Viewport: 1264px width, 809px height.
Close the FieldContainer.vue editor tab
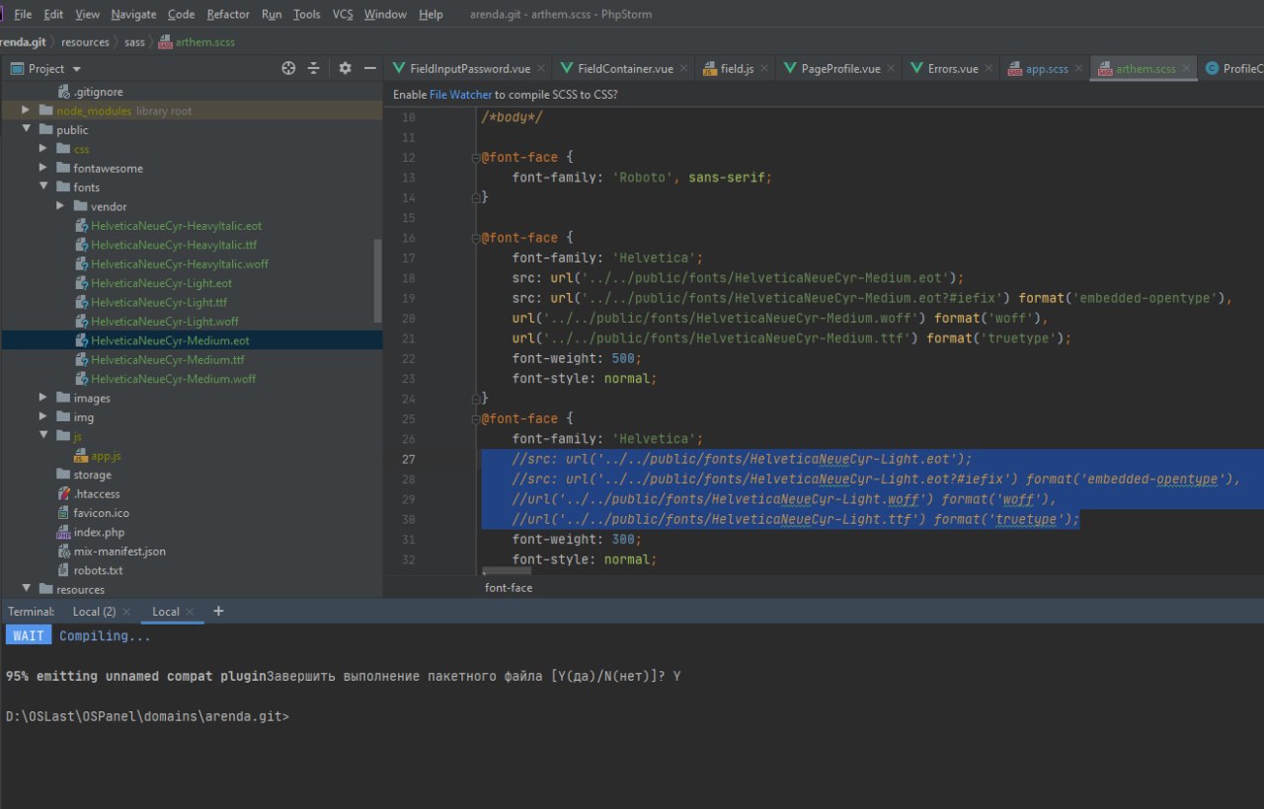click(683, 69)
